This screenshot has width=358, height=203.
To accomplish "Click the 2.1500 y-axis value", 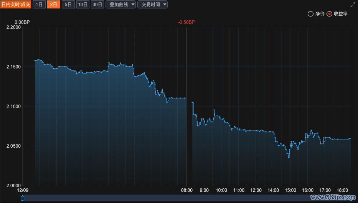I will coord(13,67).
